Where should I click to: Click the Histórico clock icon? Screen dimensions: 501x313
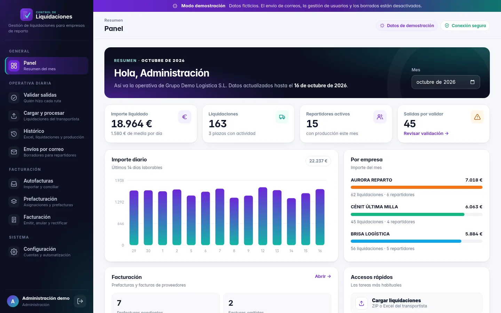coord(14,134)
